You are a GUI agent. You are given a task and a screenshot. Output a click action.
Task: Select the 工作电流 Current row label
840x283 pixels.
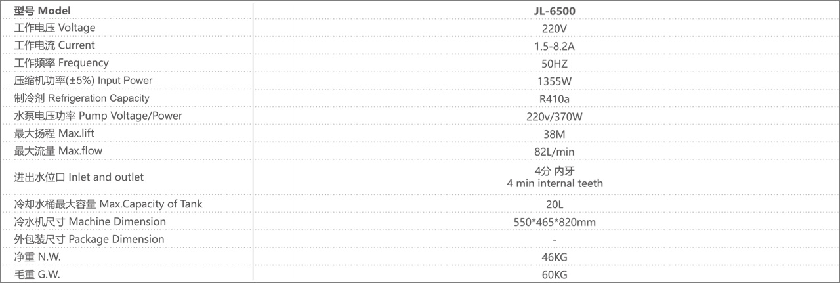[54, 45]
